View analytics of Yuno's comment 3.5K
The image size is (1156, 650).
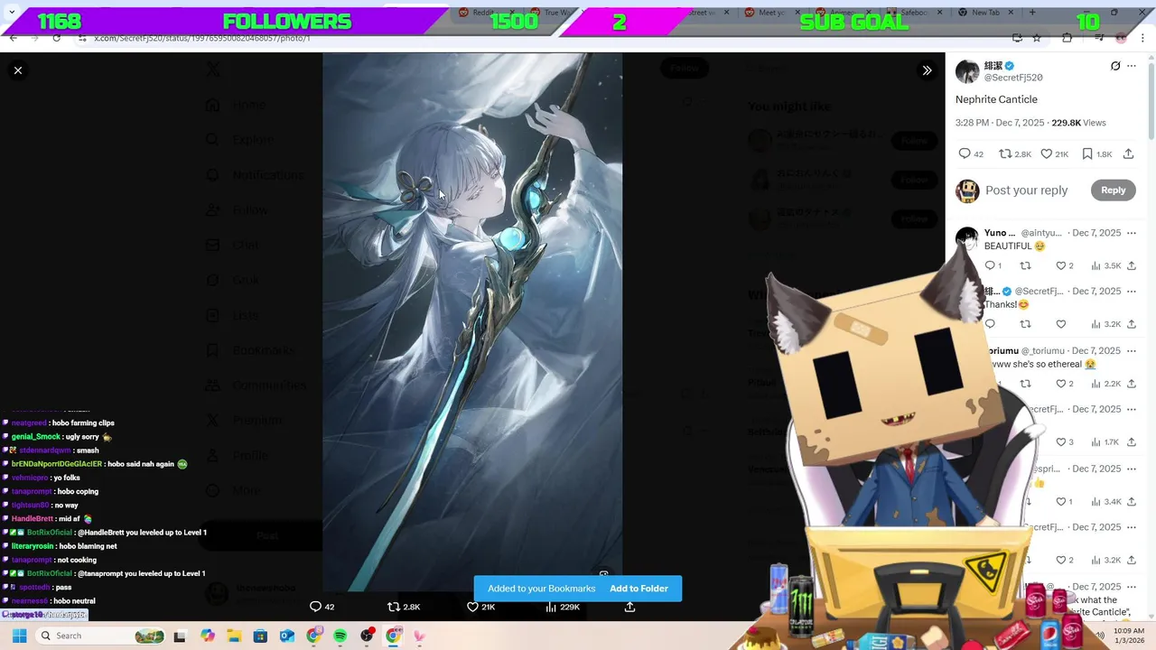click(x=1106, y=265)
